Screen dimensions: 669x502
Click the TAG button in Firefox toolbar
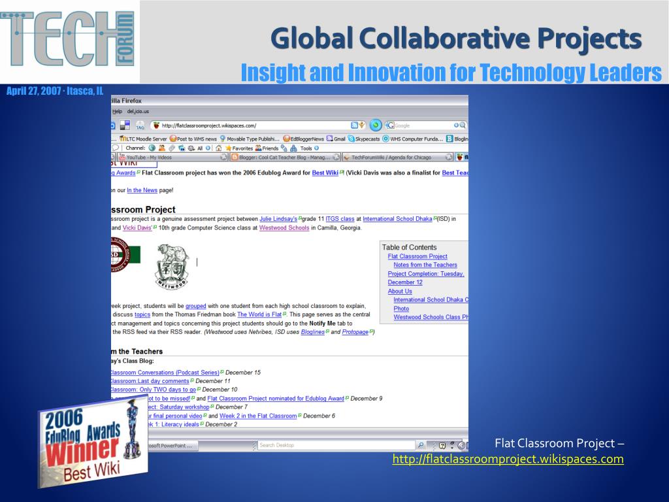click(x=140, y=125)
